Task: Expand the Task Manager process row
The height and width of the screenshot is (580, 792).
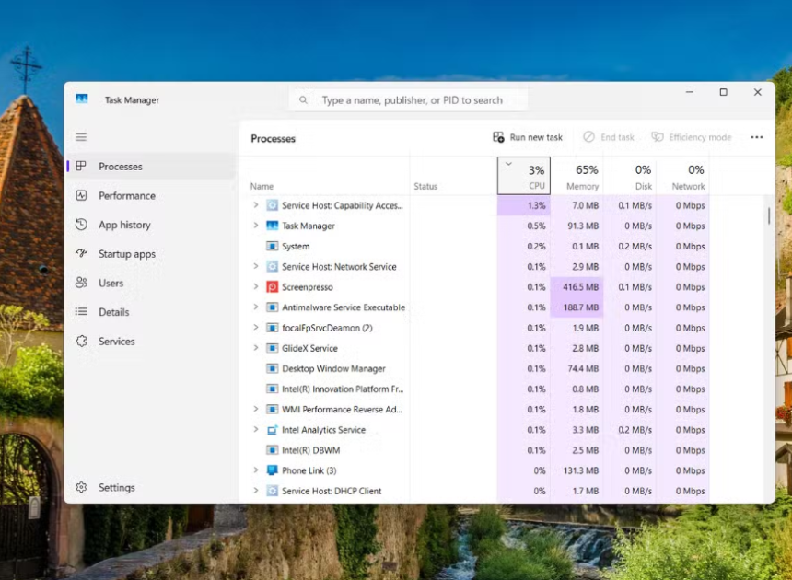Action: (x=256, y=226)
